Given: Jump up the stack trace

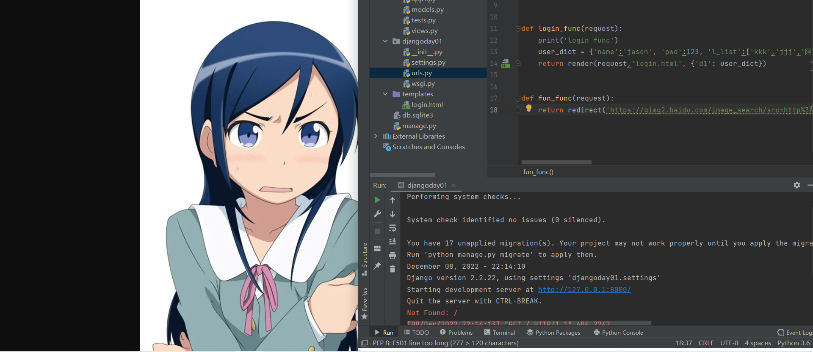Looking at the screenshot, I should (x=393, y=200).
